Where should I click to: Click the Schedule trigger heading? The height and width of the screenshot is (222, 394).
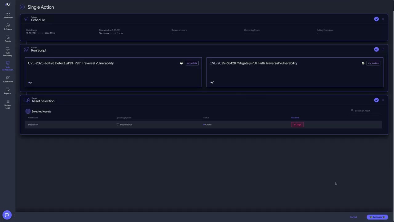point(38,20)
